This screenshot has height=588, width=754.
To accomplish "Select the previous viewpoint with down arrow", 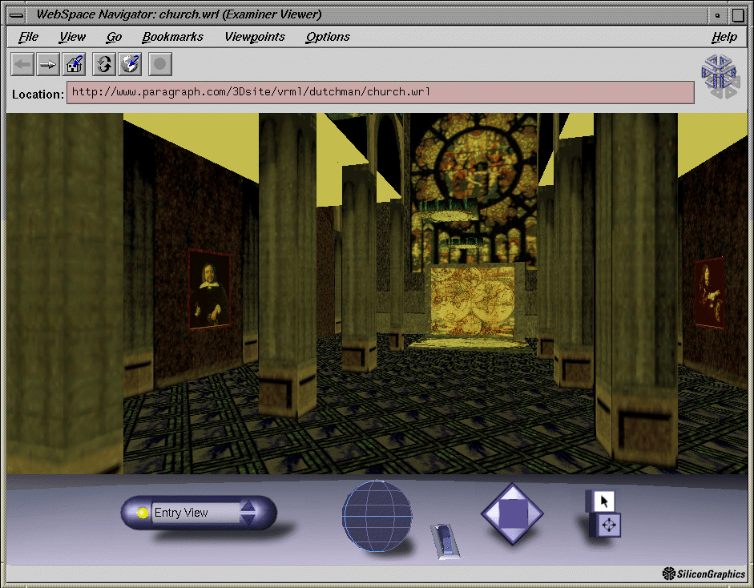I will point(248,519).
